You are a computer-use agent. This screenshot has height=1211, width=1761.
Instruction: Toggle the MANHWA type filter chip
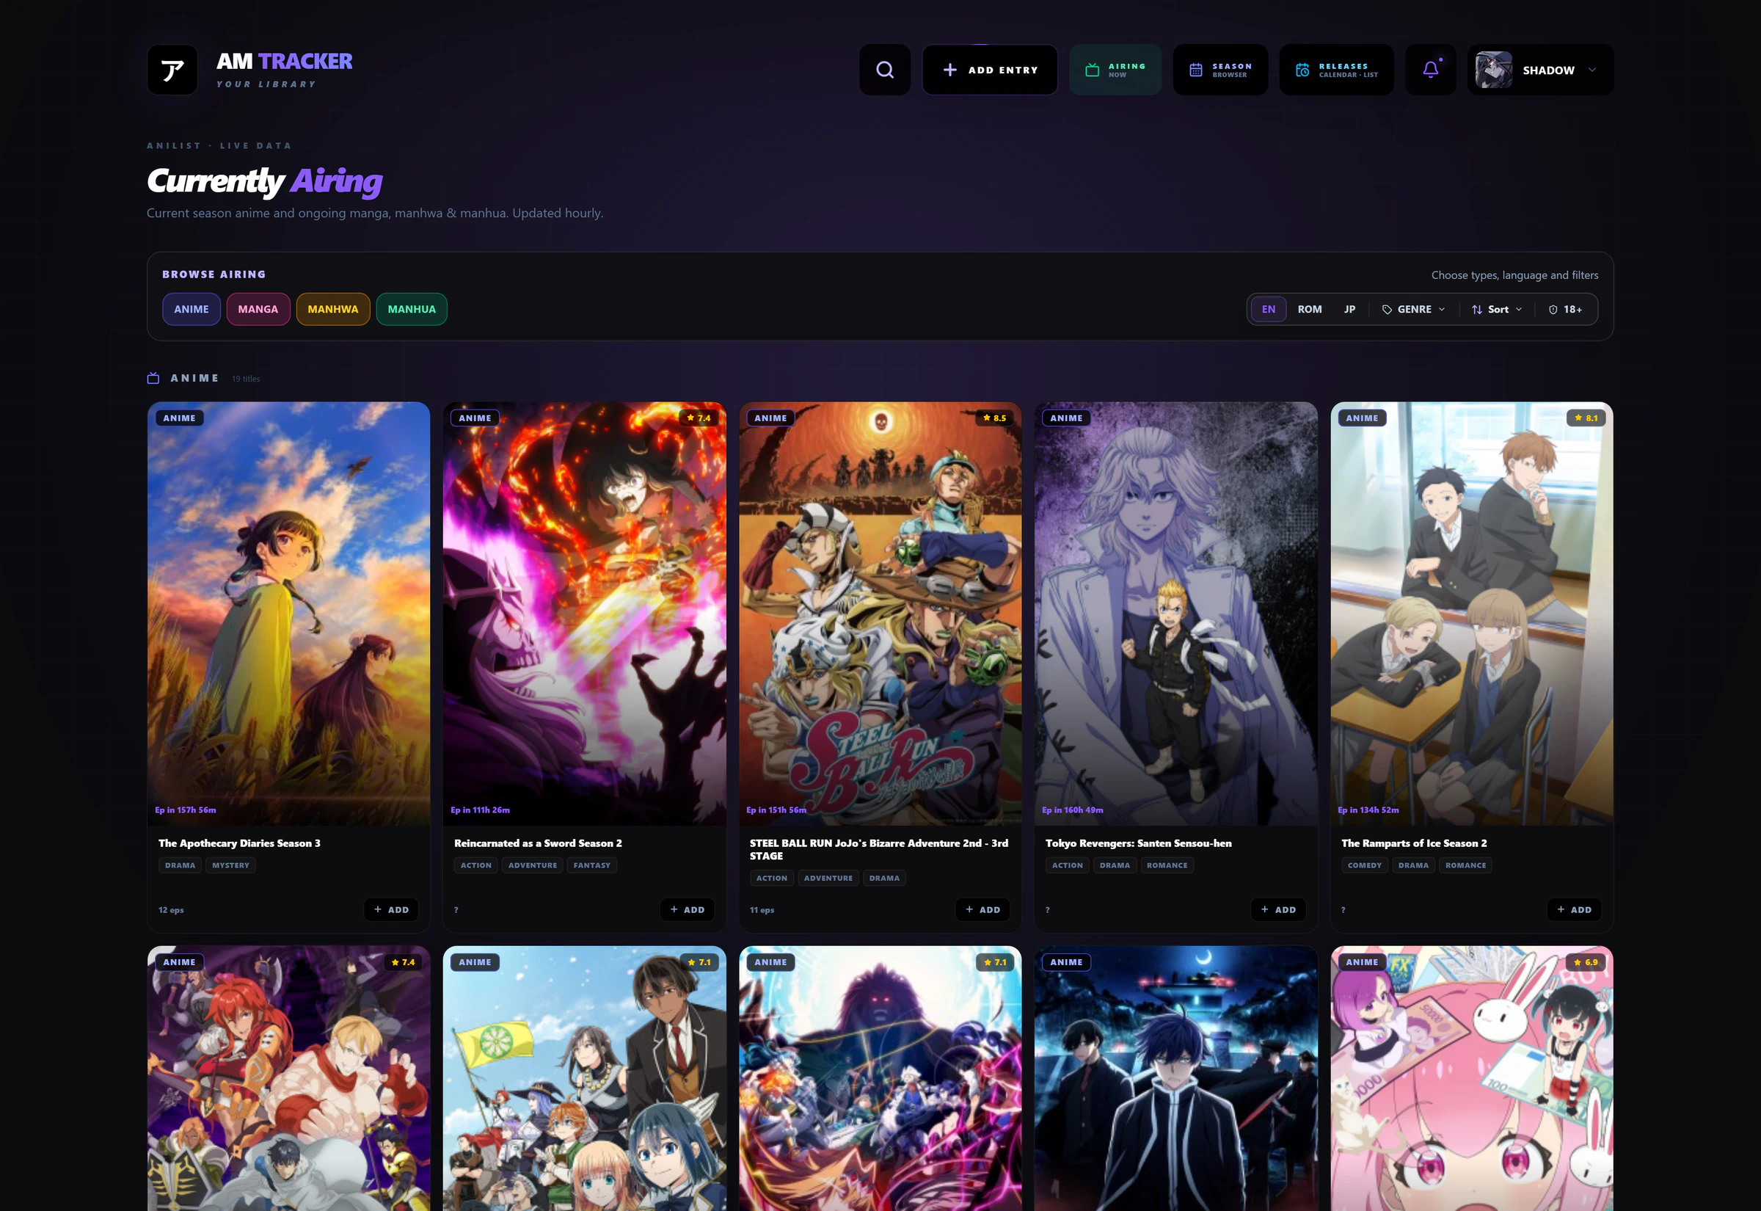333,310
